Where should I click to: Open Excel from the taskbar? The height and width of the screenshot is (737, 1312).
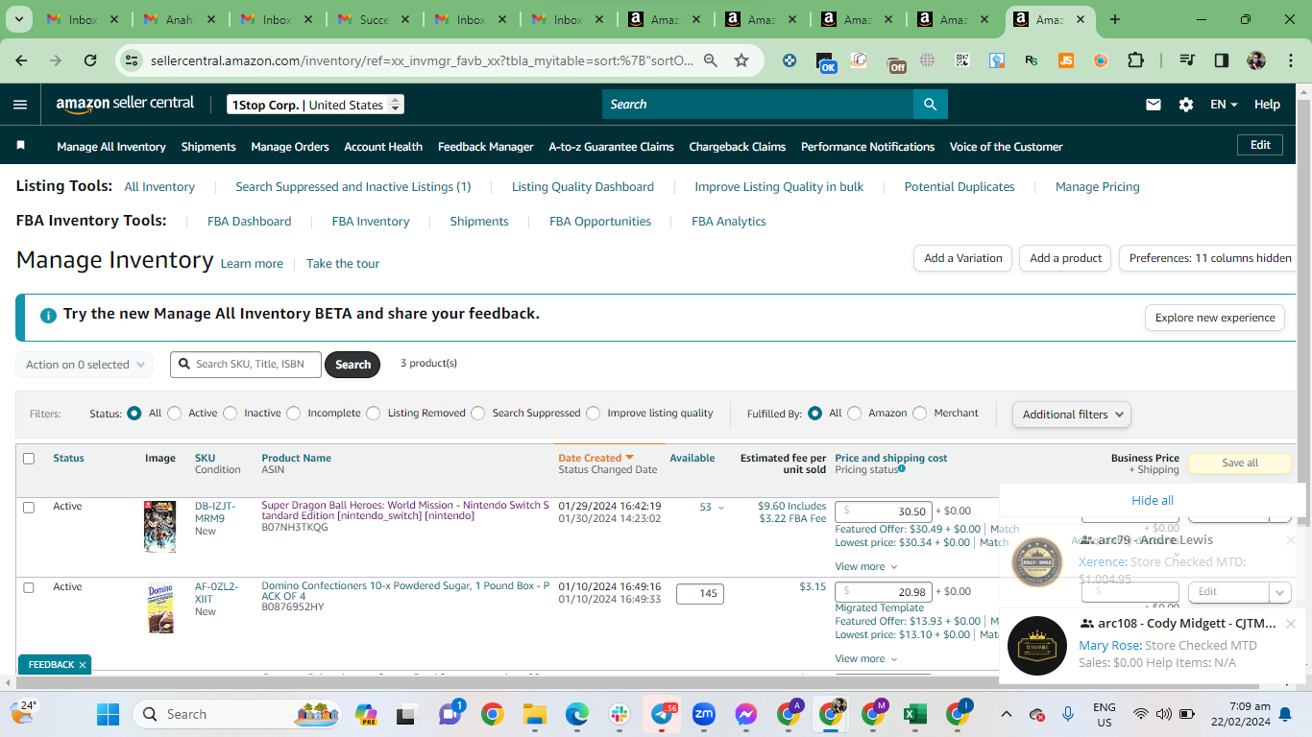[915, 714]
